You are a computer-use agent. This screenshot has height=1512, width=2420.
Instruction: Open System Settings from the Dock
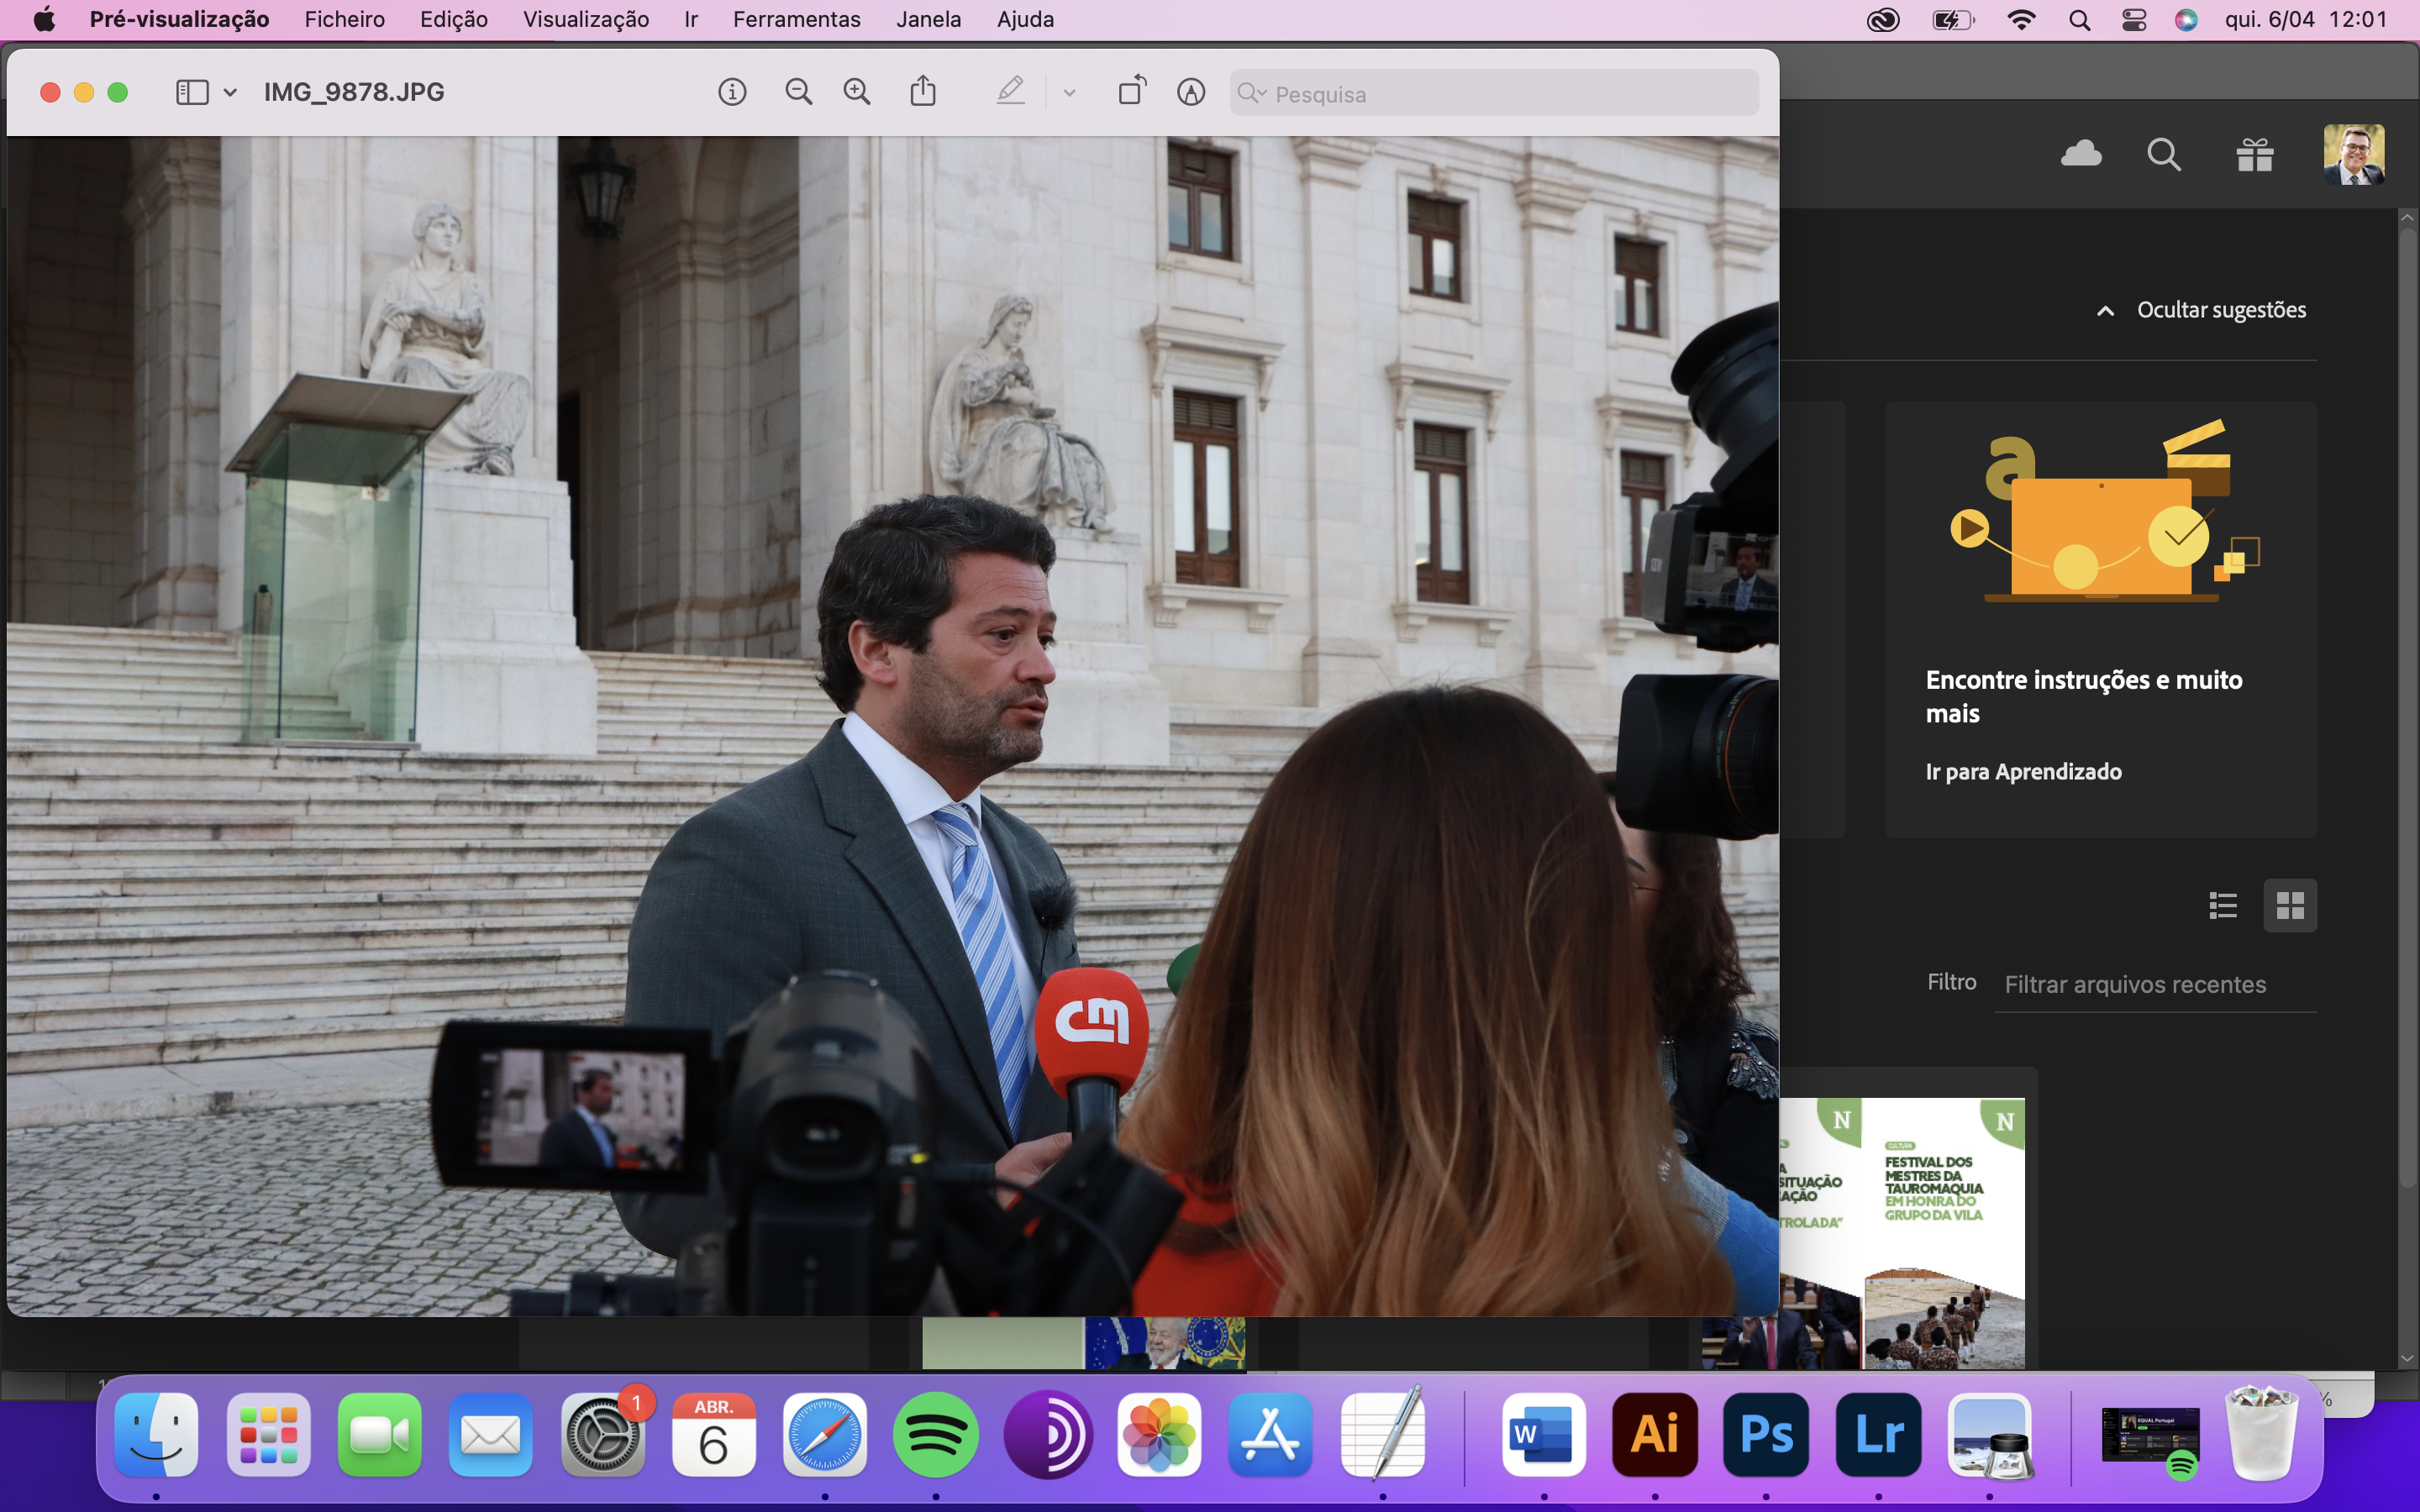603,1435
